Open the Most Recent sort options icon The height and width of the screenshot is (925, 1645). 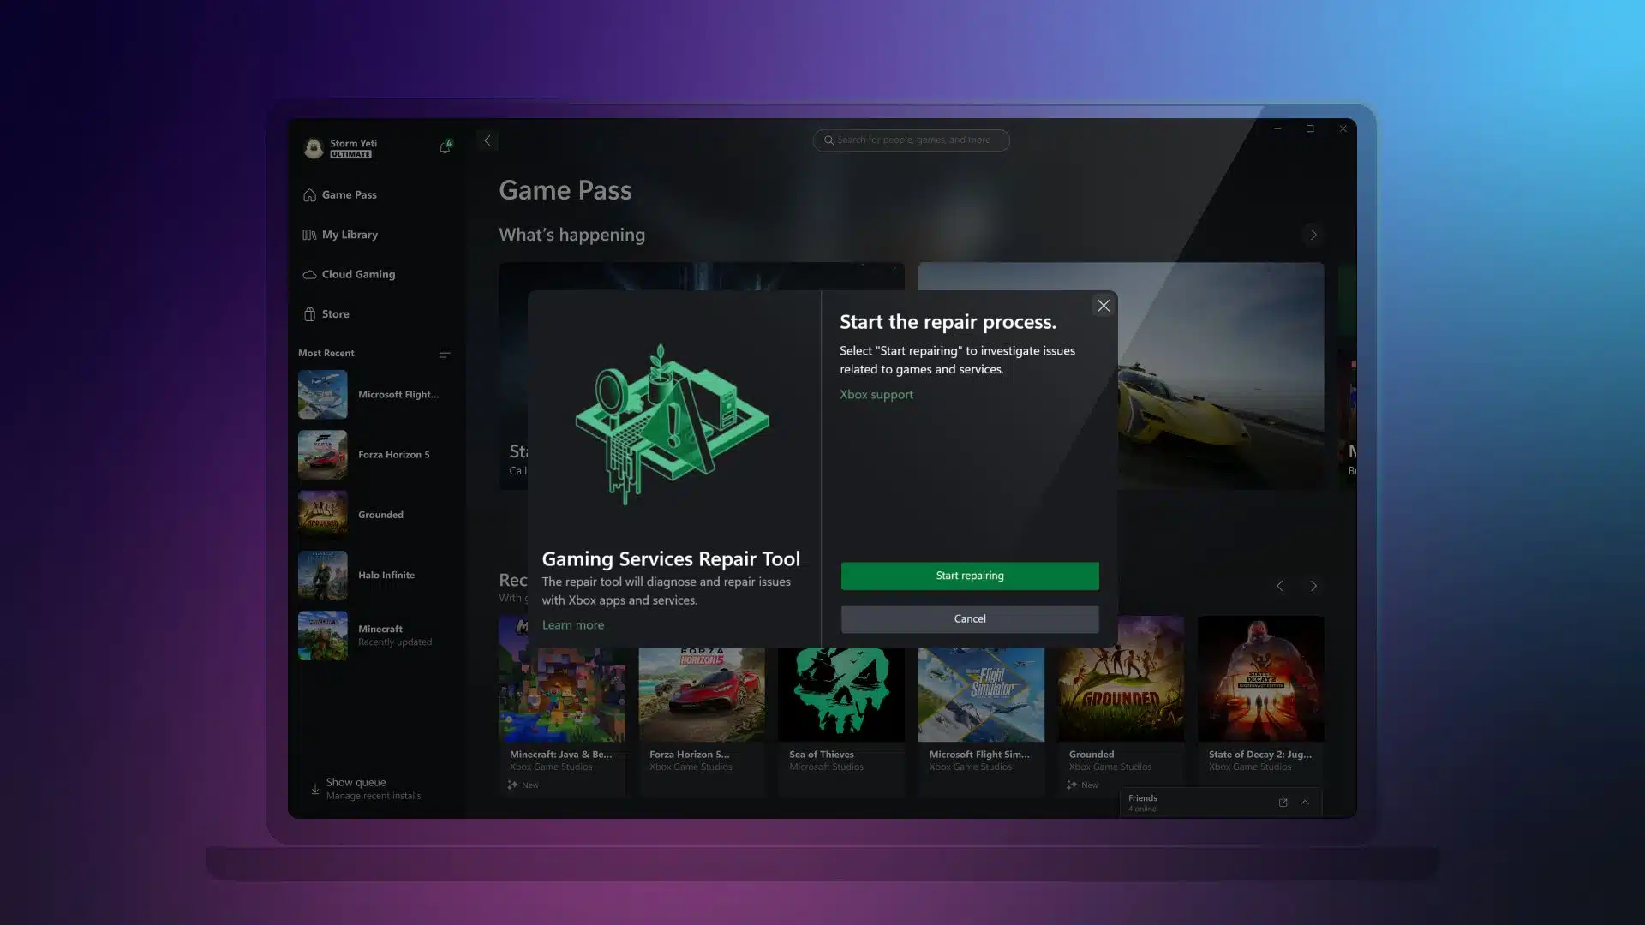(444, 353)
